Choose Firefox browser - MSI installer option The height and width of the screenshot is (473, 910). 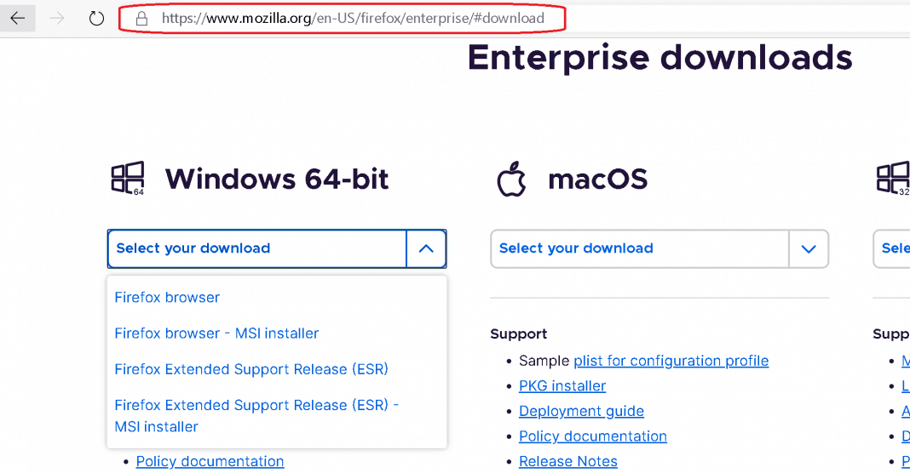coord(216,333)
